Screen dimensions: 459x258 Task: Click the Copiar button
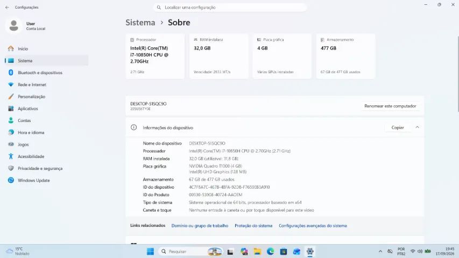(x=398, y=127)
